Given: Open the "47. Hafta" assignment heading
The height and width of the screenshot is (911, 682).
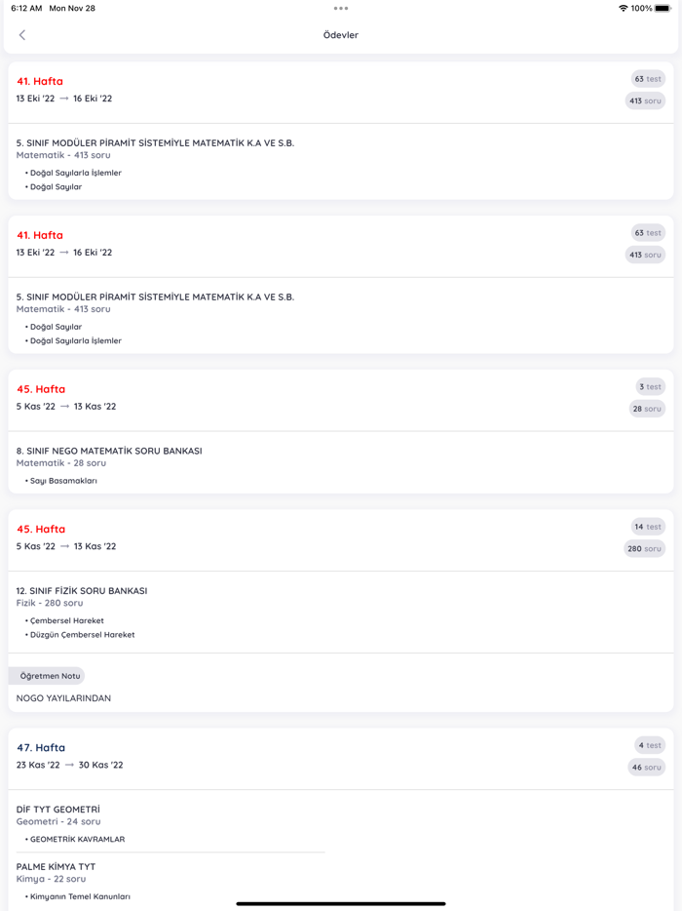Looking at the screenshot, I should tap(41, 748).
